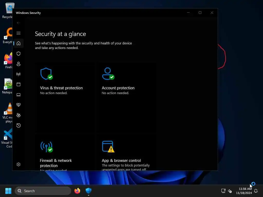Open Account protection person sidebar icon

point(18,64)
